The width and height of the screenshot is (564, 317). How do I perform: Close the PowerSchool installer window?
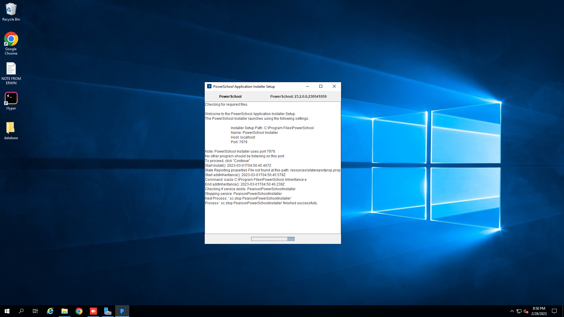click(x=334, y=86)
